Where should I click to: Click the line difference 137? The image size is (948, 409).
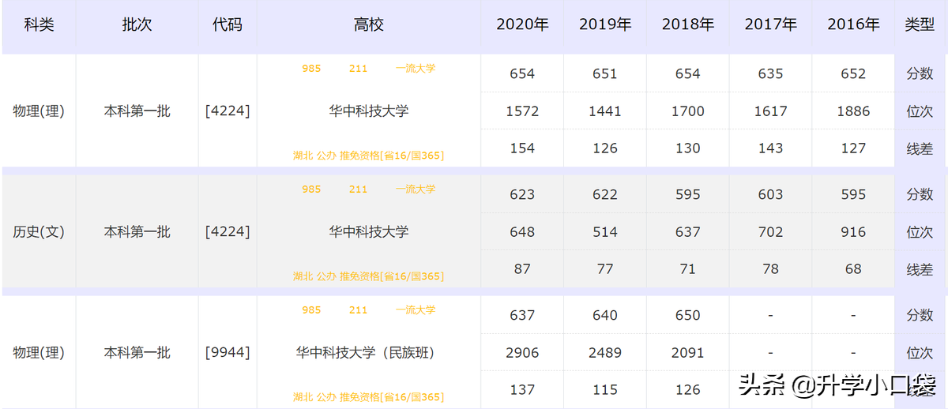522,390
